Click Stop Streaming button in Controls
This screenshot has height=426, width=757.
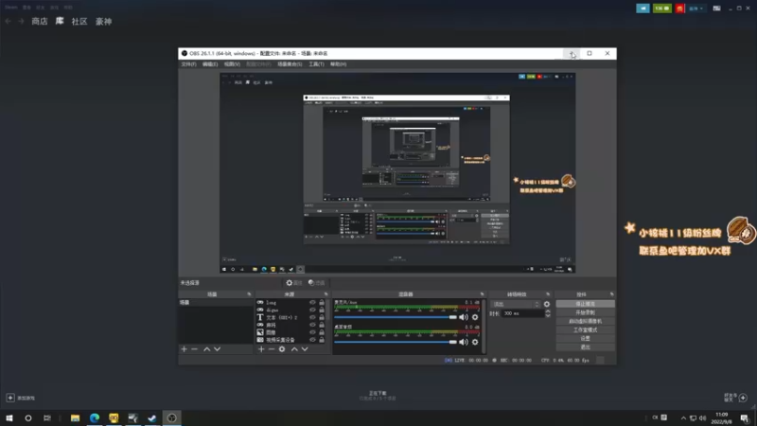click(585, 304)
